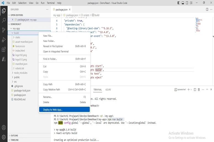Kill terminal with trash icon
This screenshot has height=142, width=214.
click(199, 90)
